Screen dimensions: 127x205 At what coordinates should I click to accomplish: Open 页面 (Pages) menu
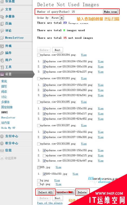pyautogui.click(x=8, y=23)
